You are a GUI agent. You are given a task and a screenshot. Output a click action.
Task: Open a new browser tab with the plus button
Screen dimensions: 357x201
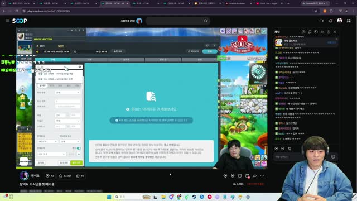288,3
